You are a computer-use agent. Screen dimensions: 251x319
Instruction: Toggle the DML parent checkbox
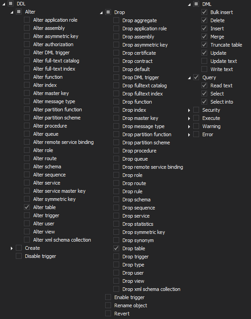pyautogui.click(x=196, y=4)
